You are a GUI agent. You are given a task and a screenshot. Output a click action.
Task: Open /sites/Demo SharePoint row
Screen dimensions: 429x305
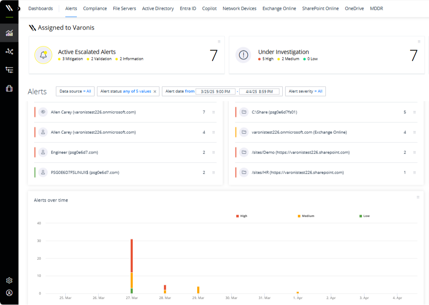coord(326,153)
